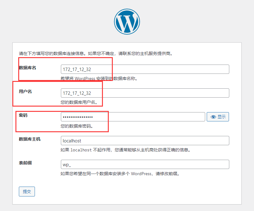Click the localhost hint text below host field
The image size is (254, 211).
tap(125, 150)
